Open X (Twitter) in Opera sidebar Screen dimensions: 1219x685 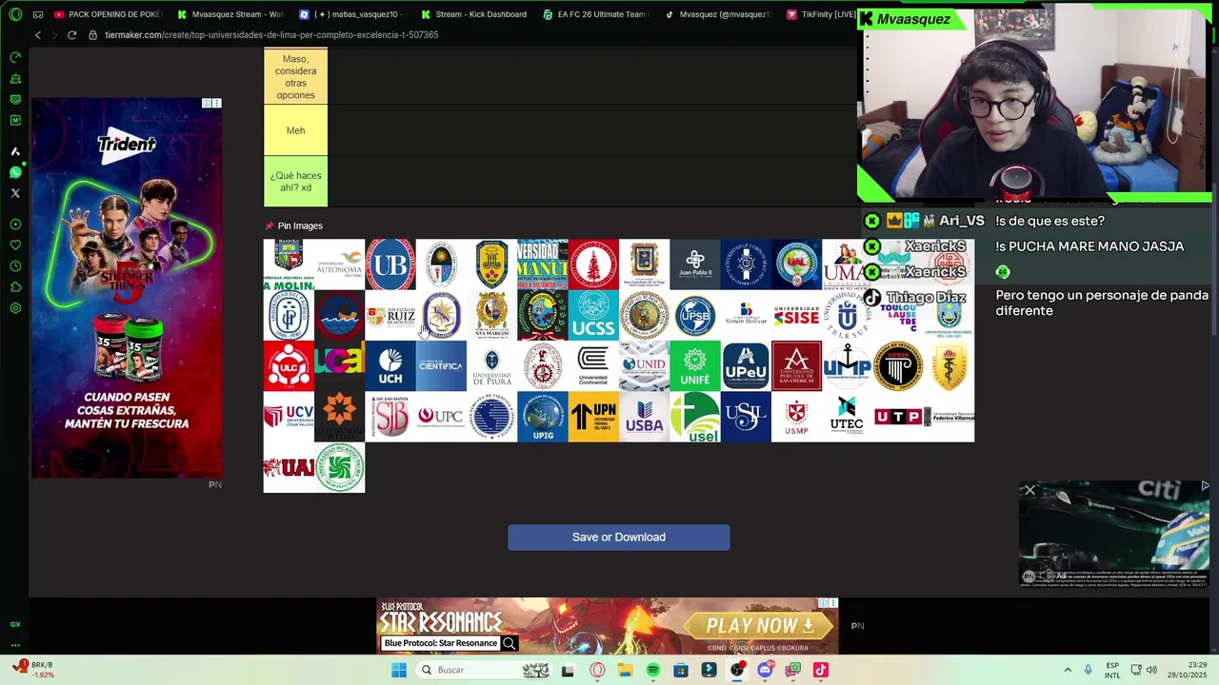[15, 193]
